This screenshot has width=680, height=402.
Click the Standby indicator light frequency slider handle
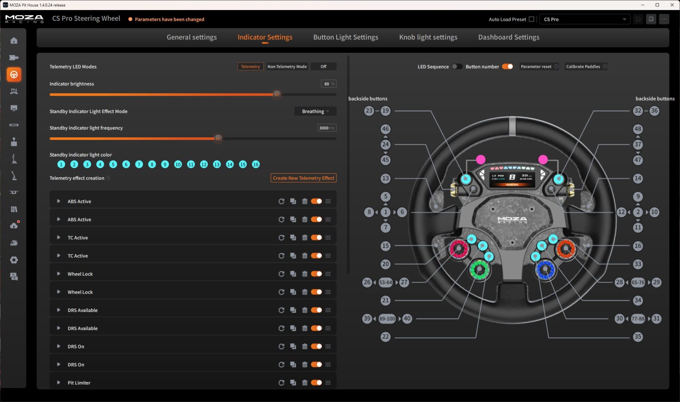coord(218,138)
